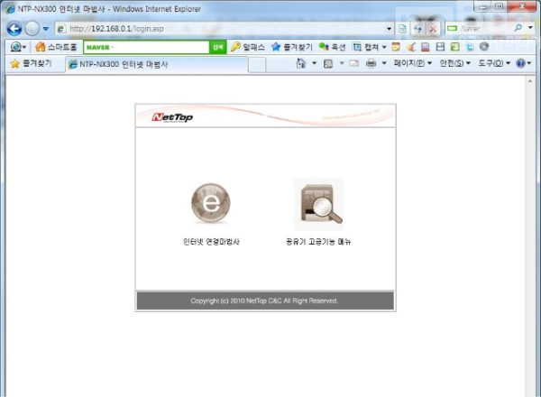Click the Copyright 2010 NetTop footer text
The width and height of the screenshot is (541, 397).
pos(264,300)
